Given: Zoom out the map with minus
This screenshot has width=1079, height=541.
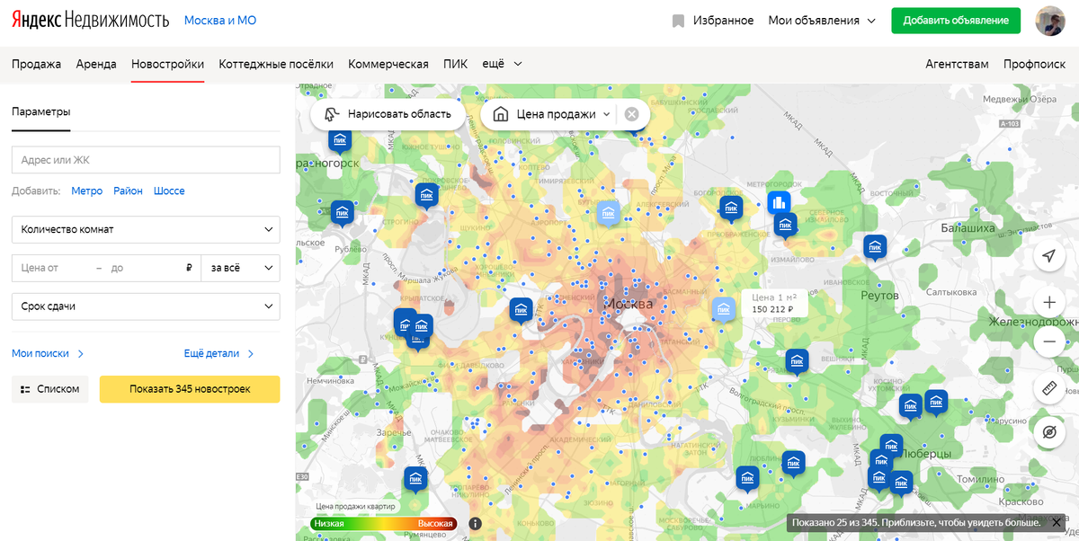Looking at the screenshot, I should click(x=1048, y=341).
